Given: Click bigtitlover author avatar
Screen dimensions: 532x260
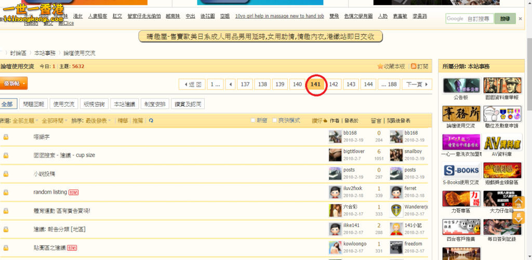Looking at the screenshot, I should 335,155.
